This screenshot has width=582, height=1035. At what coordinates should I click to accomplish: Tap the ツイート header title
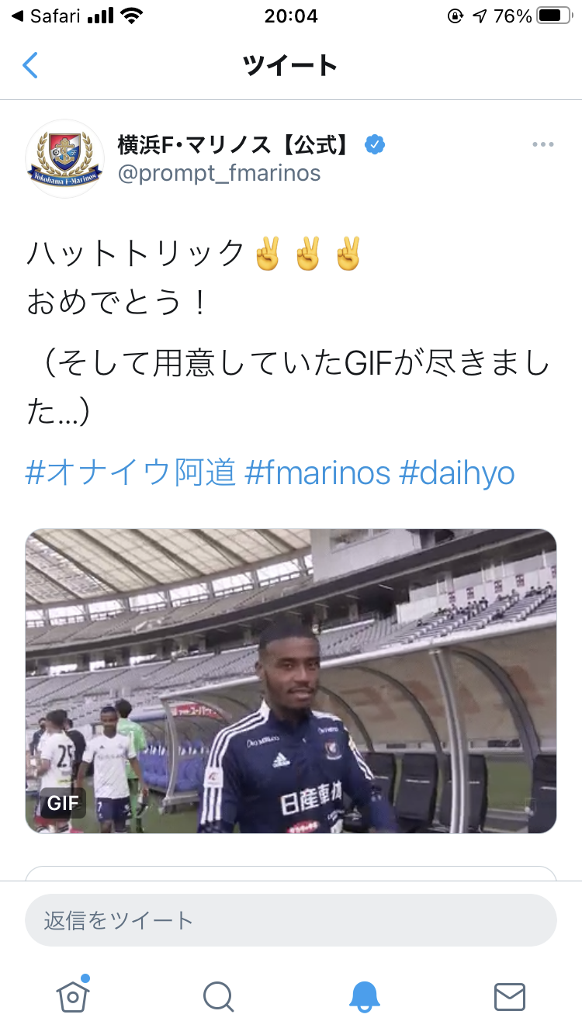(x=291, y=65)
